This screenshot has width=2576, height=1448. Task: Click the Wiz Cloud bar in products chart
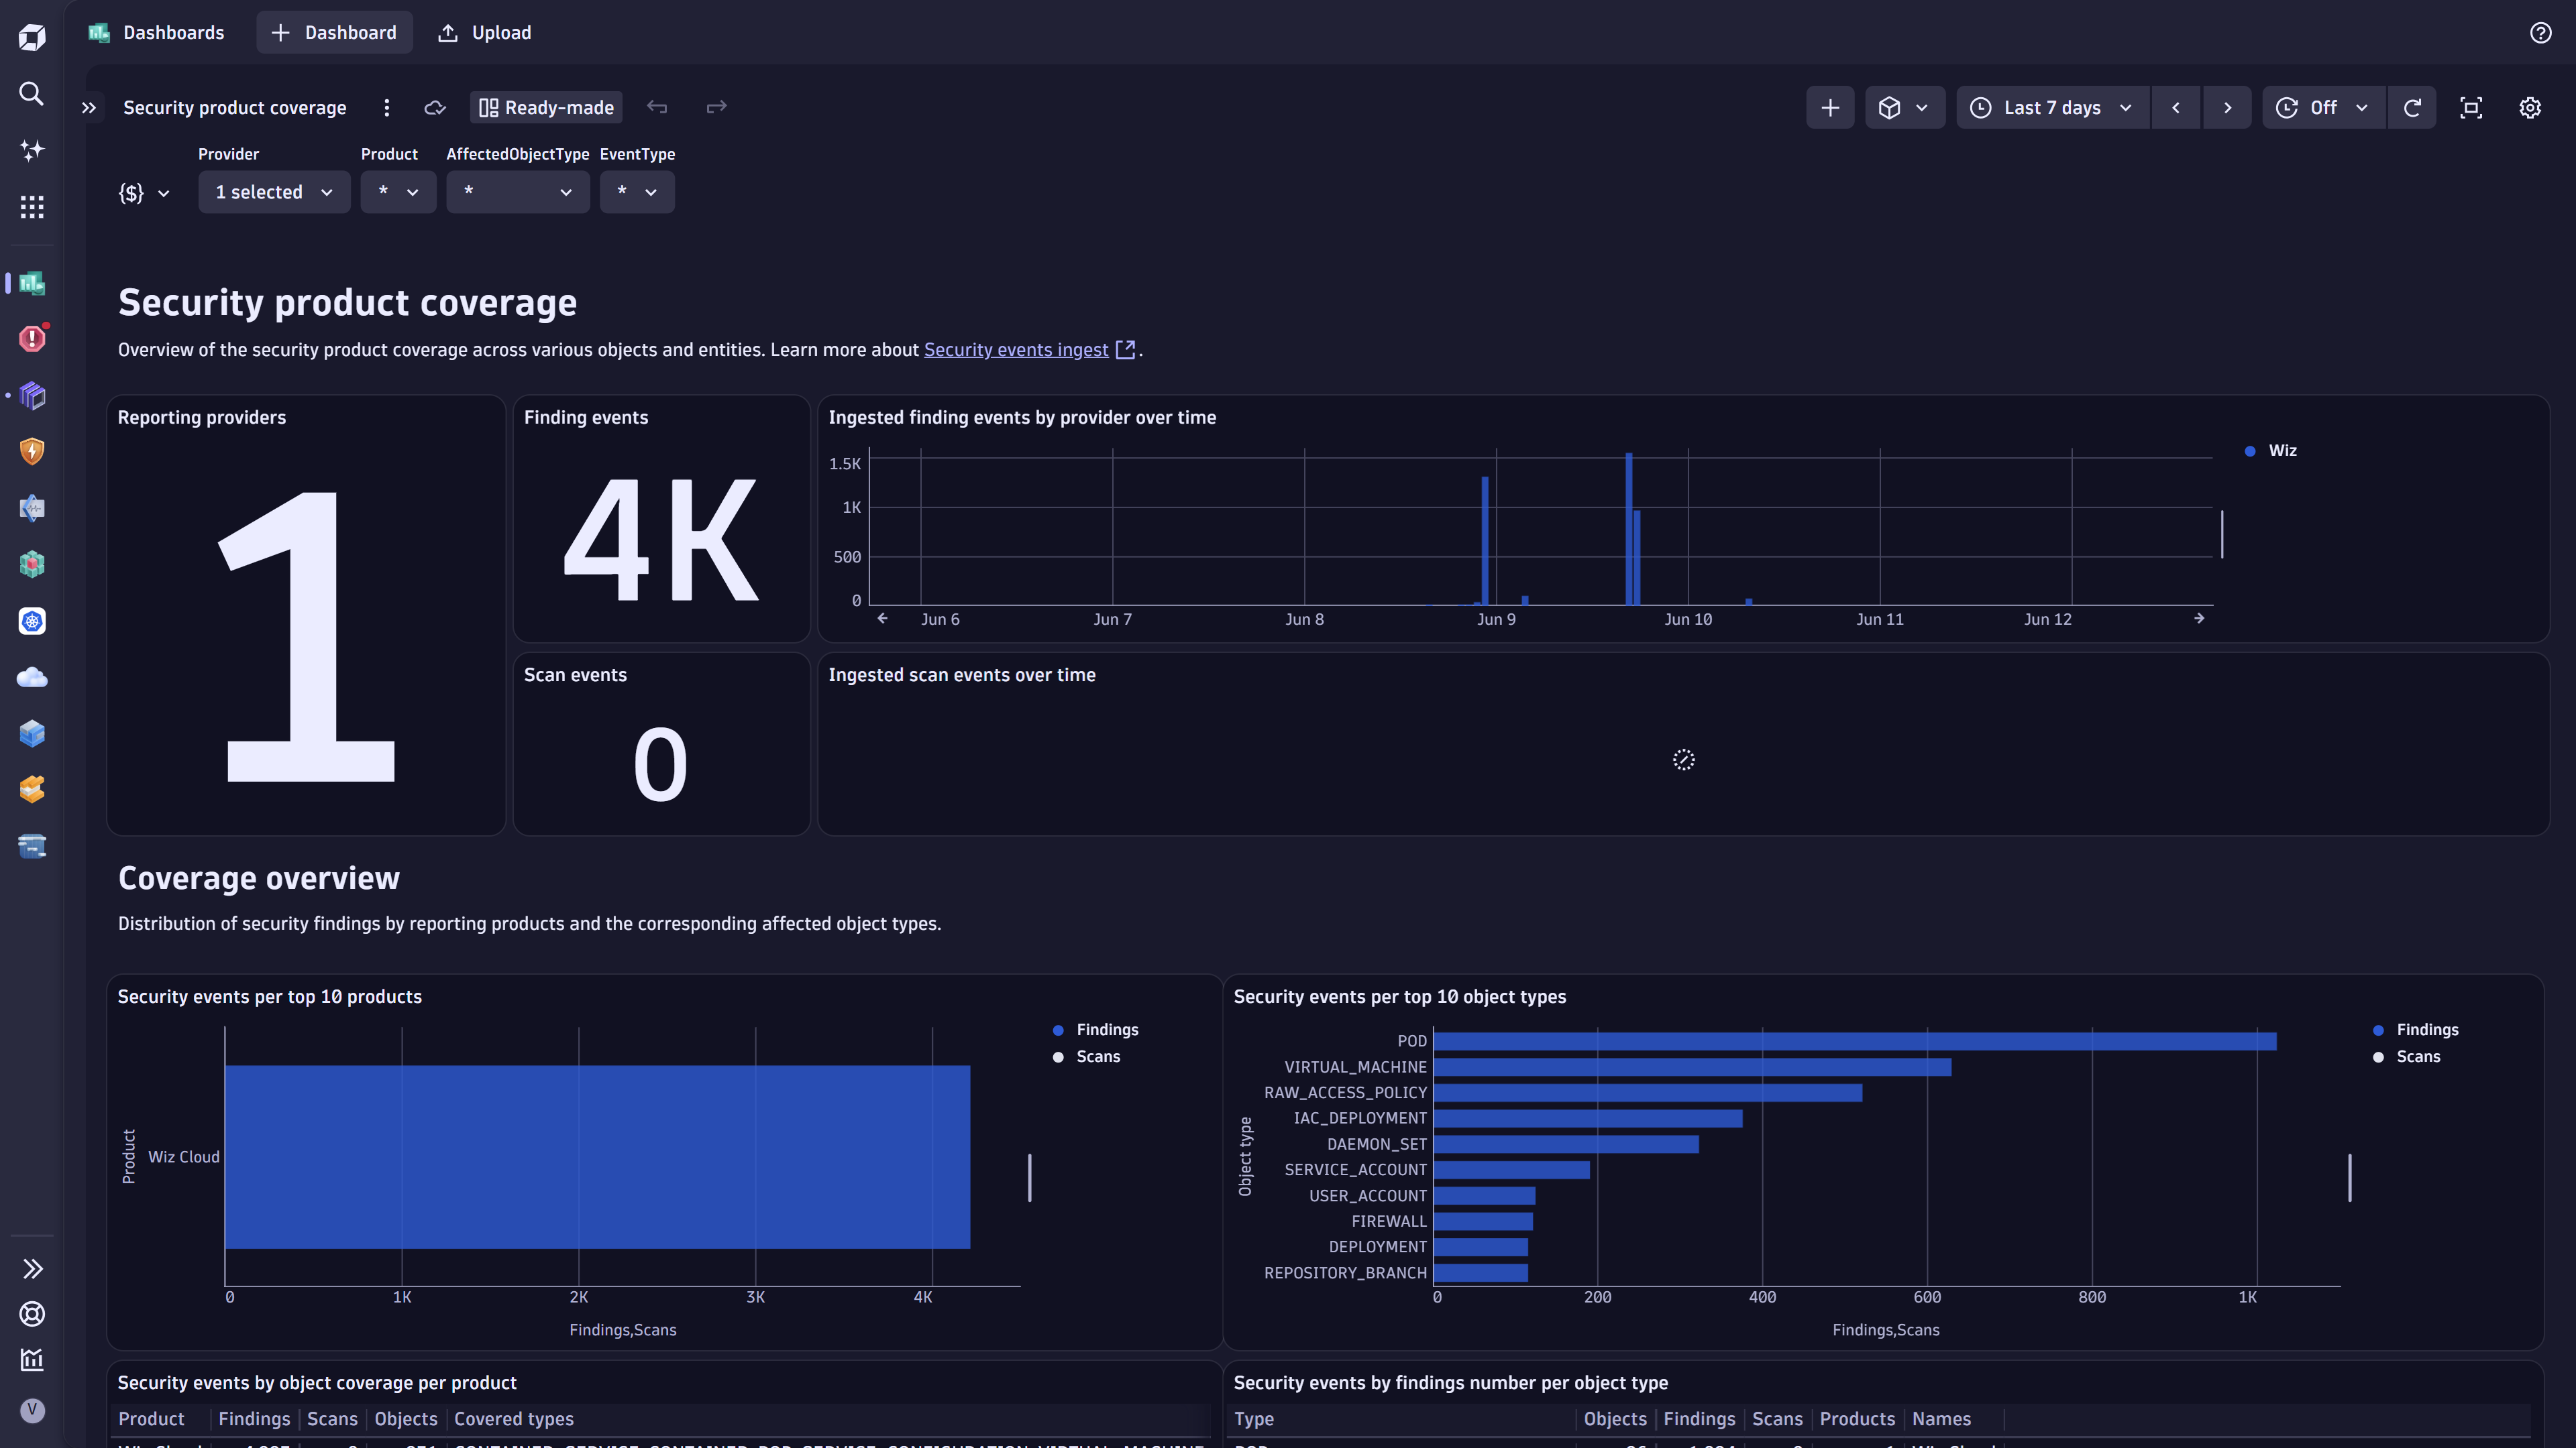(597, 1157)
